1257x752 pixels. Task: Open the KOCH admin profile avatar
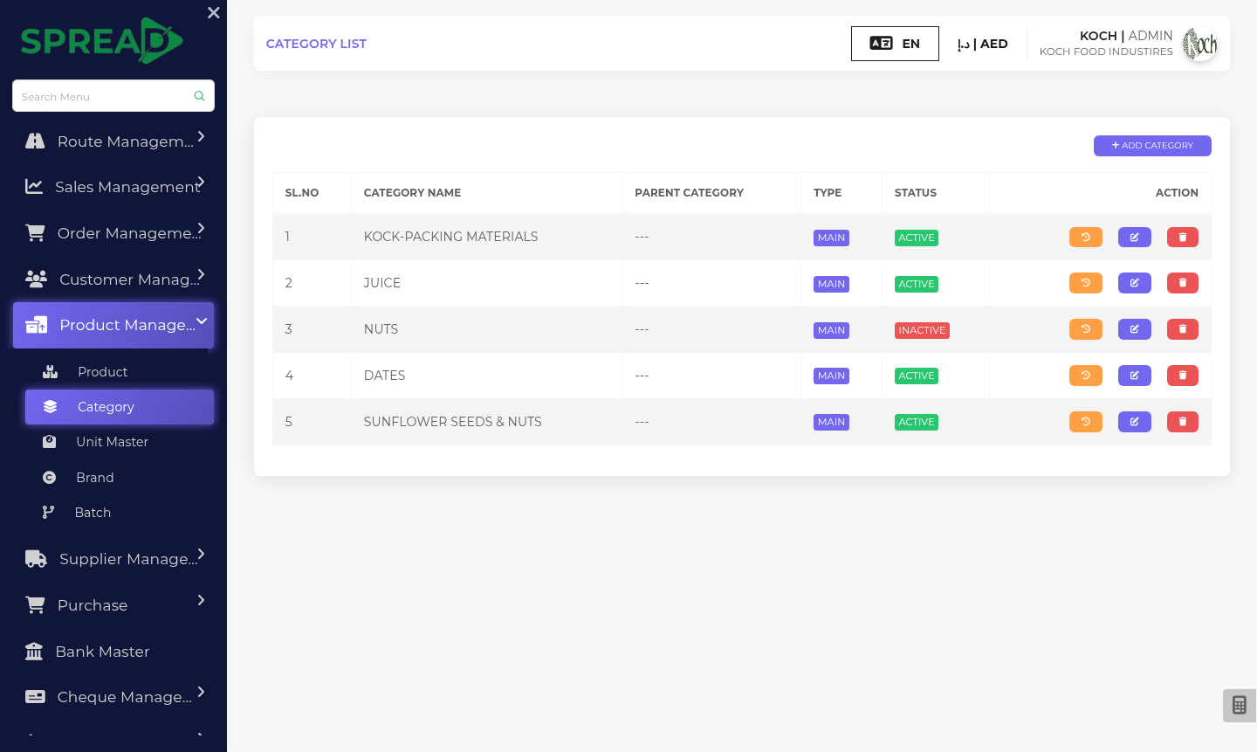point(1200,44)
